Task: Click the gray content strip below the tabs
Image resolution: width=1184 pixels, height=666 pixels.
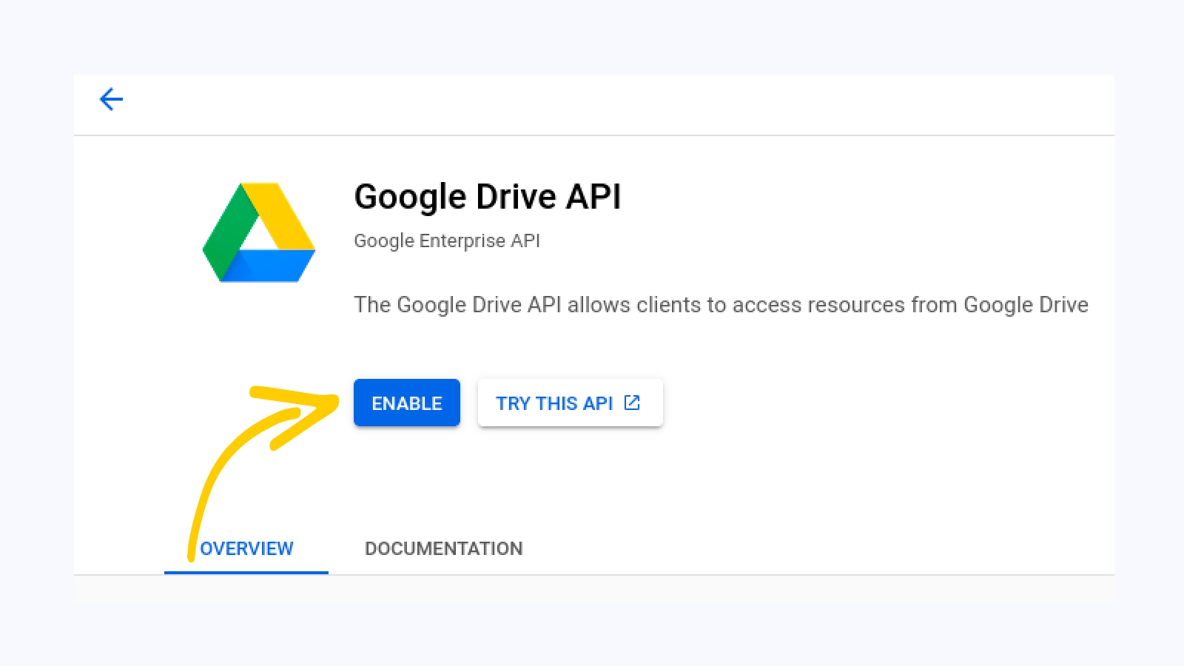Action: point(592,589)
